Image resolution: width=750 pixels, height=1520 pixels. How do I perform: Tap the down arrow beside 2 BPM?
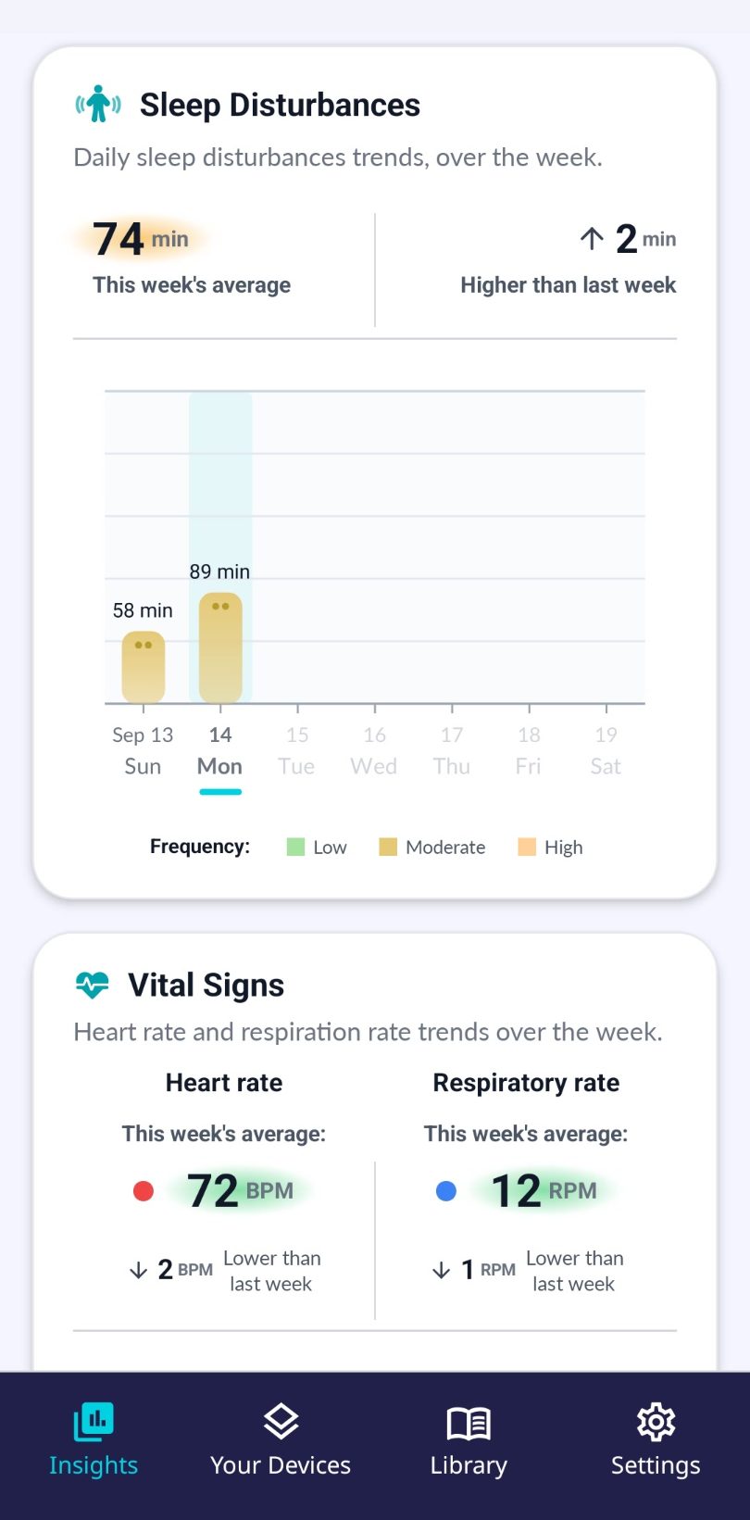pos(139,1270)
